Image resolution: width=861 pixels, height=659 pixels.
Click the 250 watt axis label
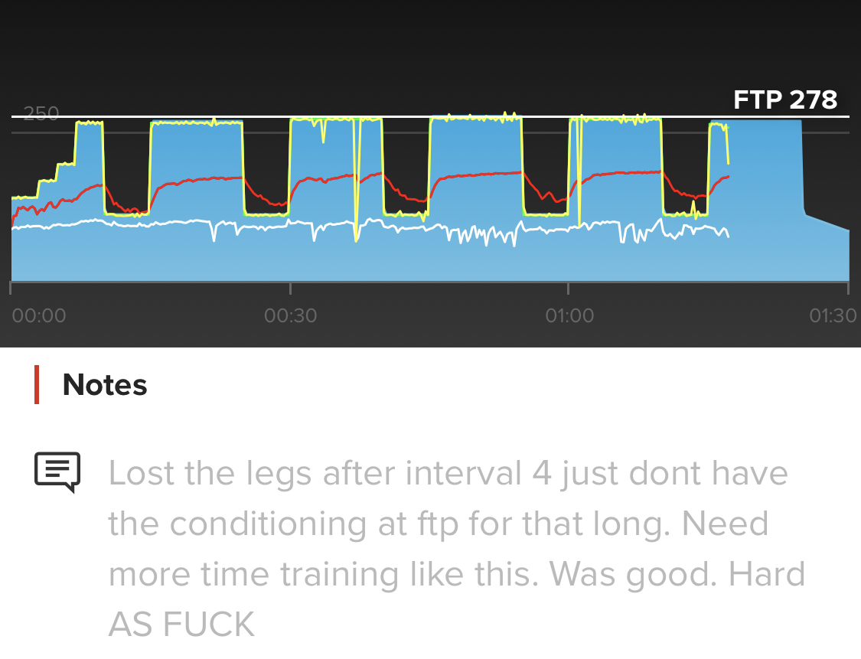pos(41,115)
